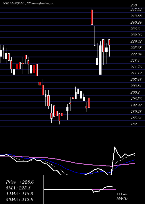Click the 243.88 price axis label
The width and height of the screenshot is (145, 204).
click(x=136, y=16)
